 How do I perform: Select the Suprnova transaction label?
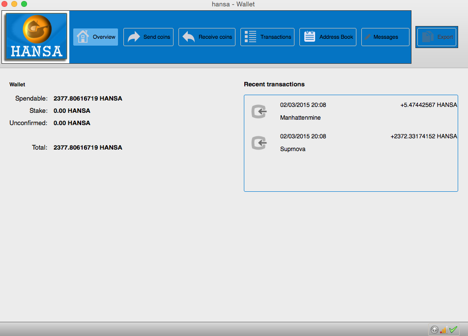(x=292, y=149)
